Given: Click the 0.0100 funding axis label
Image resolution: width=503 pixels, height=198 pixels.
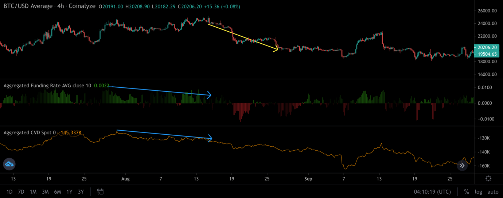Looking at the screenshot, I should point(485,87).
